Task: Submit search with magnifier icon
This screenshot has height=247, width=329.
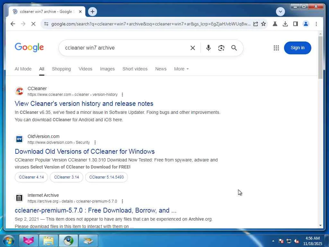Action: pyautogui.click(x=234, y=48)
